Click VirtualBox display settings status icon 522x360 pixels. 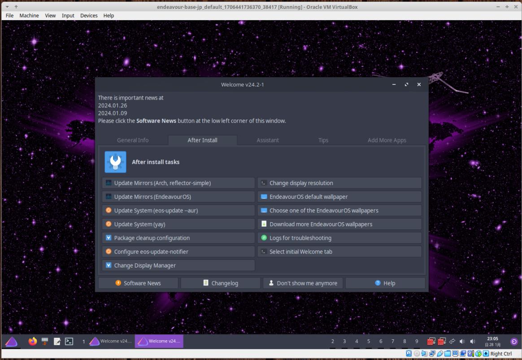pos(455,354)
